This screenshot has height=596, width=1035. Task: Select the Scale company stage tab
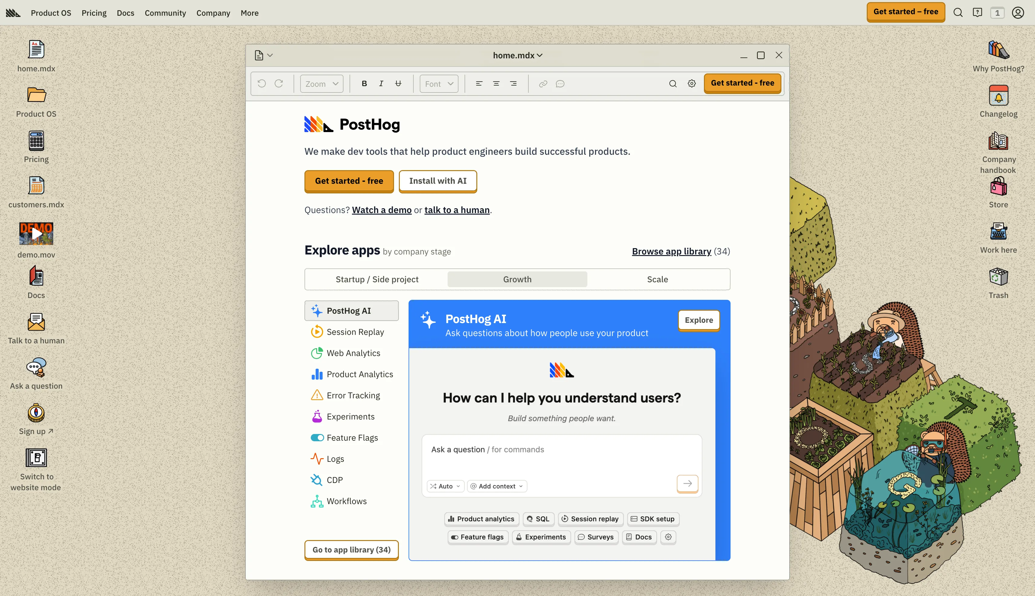point(657,279)
